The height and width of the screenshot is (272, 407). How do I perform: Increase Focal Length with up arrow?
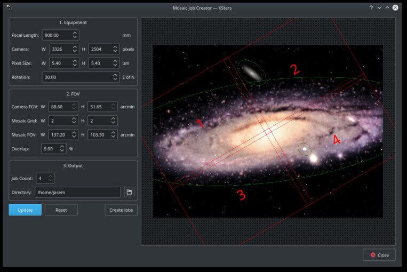pos(75,33)
